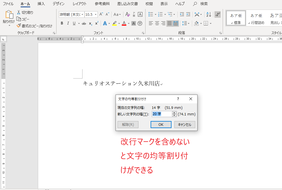The width and height of the screenshot is (282, 190).
Task: Switch to the 参考資料 (References) tab
Action: tap(102, 4)
